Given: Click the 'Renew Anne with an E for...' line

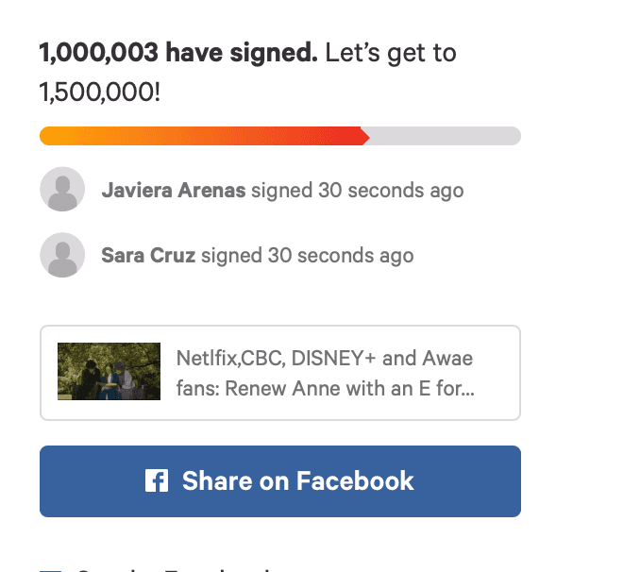Looking at the screenshot, I should pyautogui.click(x=324, y=388).
